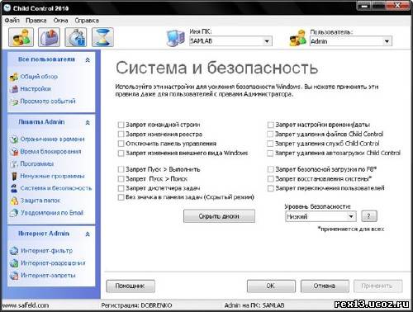Click the Интернет-фильтр sidebar icon
This screenshot has width=413, height=312.
click(14, 251)
